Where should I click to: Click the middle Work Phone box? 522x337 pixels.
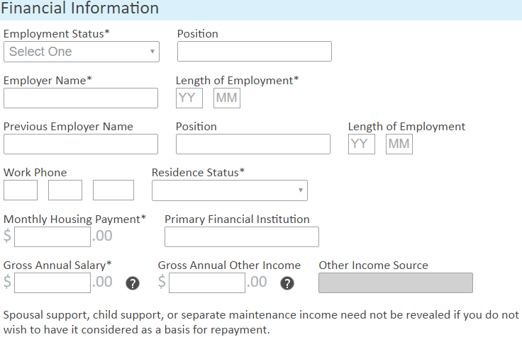pos(65,190)
